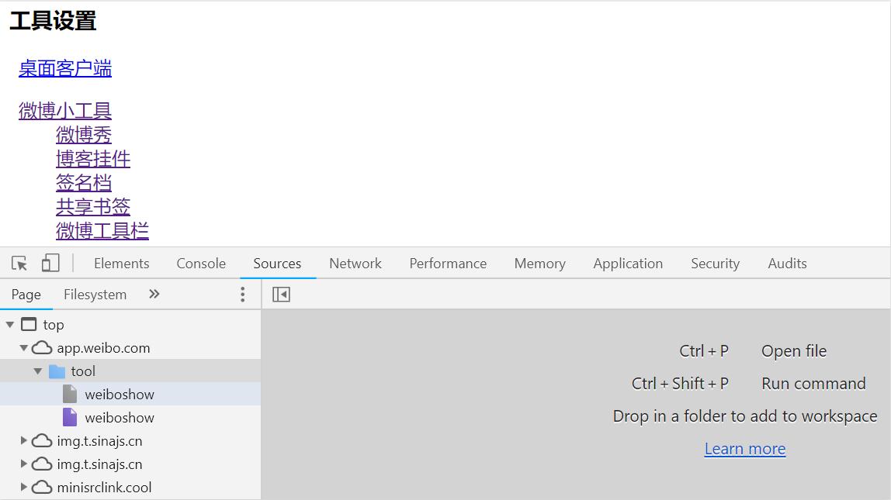Show more navigator tabs chevron

pyautogui.click(x=154, y=294)
